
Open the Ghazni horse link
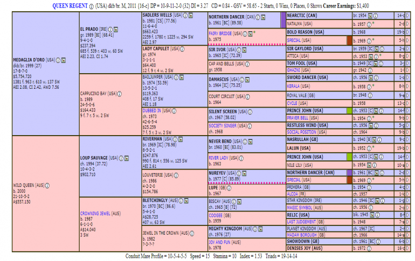tap(294, 70)
